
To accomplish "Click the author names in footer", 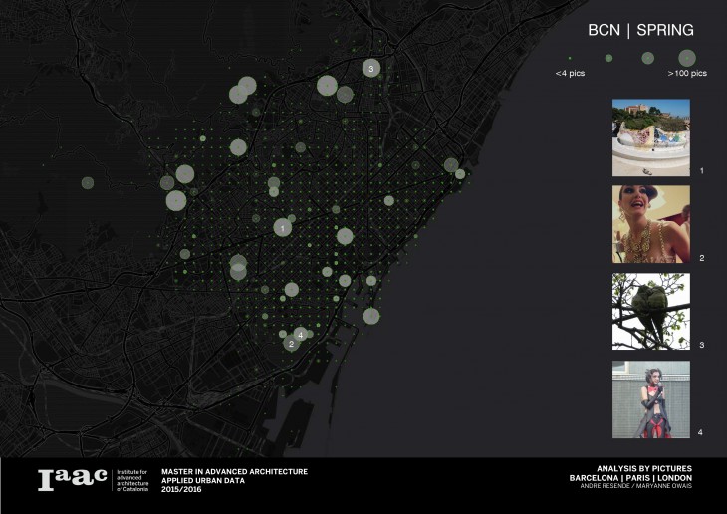I will pyautogui.click(x=638, y=487).
